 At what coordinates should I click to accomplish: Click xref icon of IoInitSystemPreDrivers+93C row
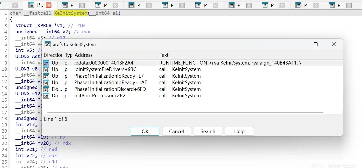46,69
